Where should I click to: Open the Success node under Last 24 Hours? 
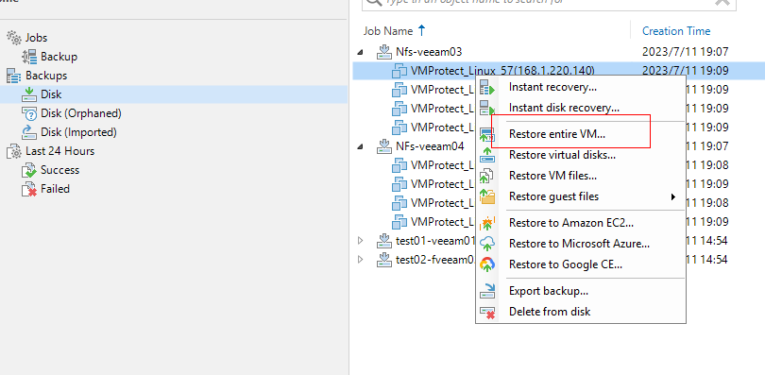click(60, 170)
